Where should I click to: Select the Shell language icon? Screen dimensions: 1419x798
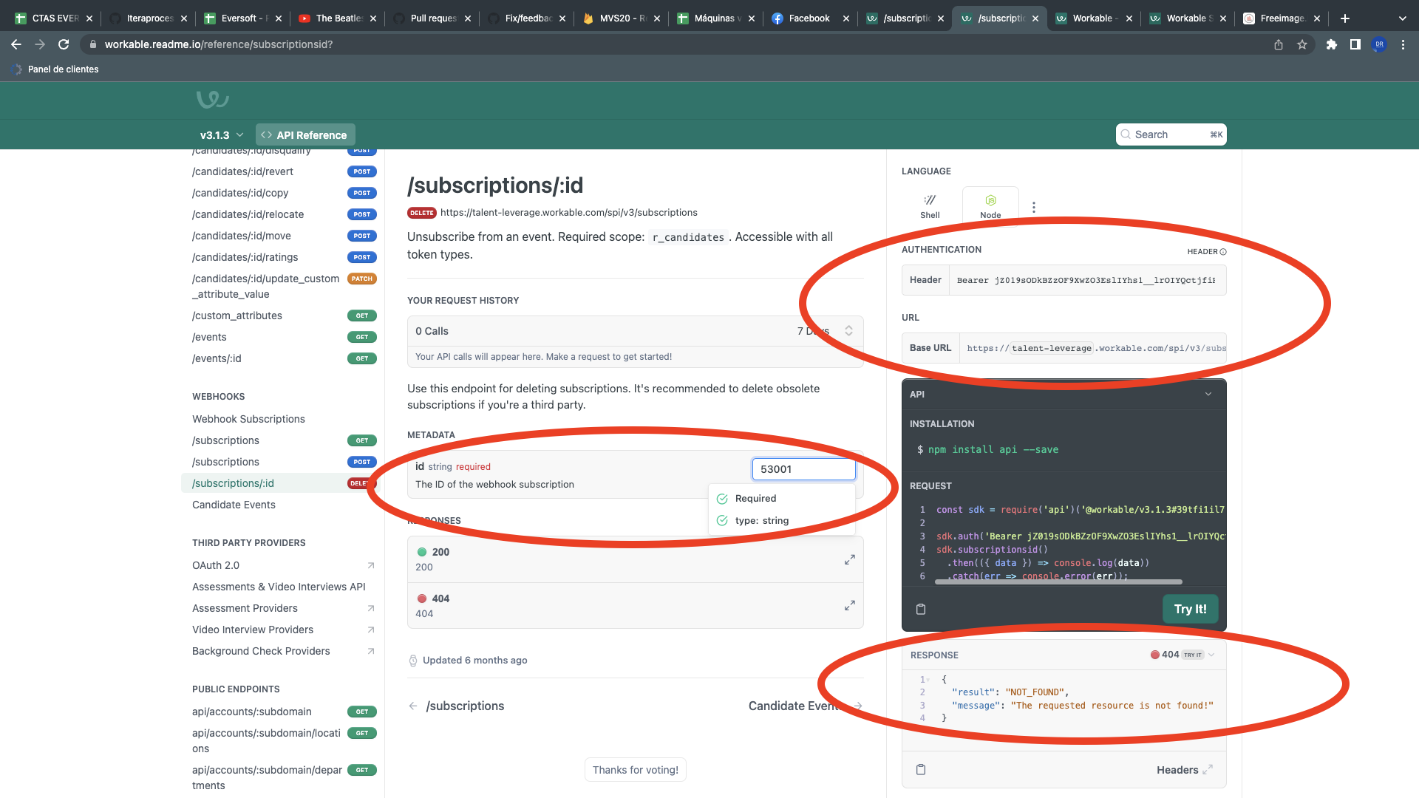tap(930, 206)
